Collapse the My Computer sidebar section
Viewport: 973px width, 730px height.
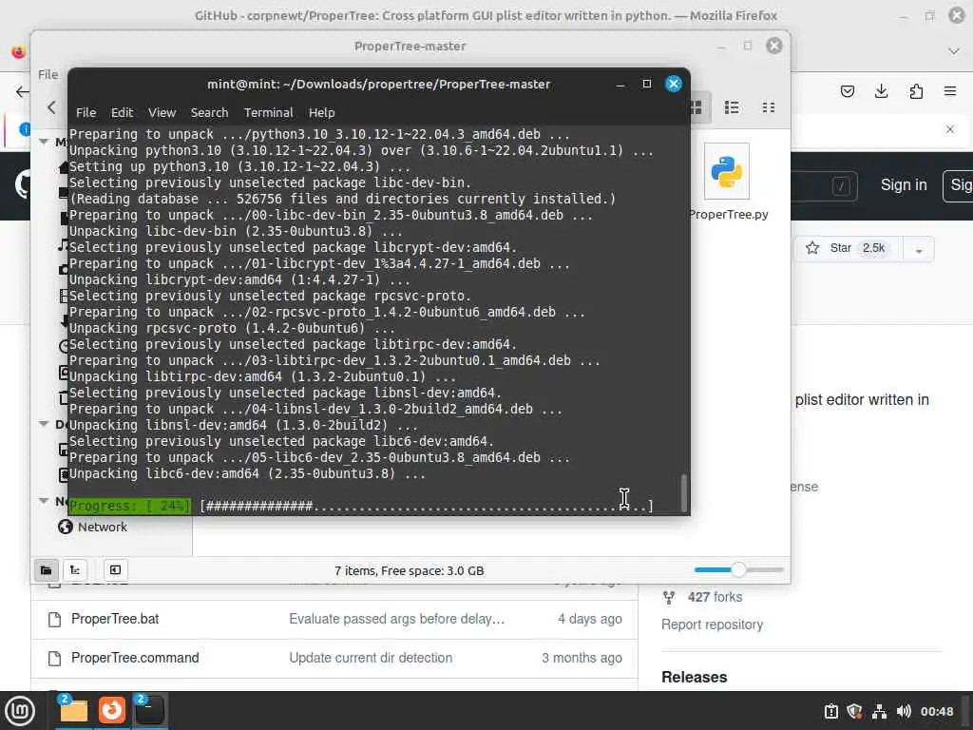pyautogui.click(x=44, y=142)
